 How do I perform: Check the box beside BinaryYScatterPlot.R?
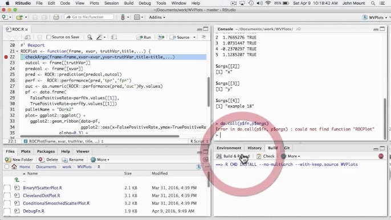(7, 188)
